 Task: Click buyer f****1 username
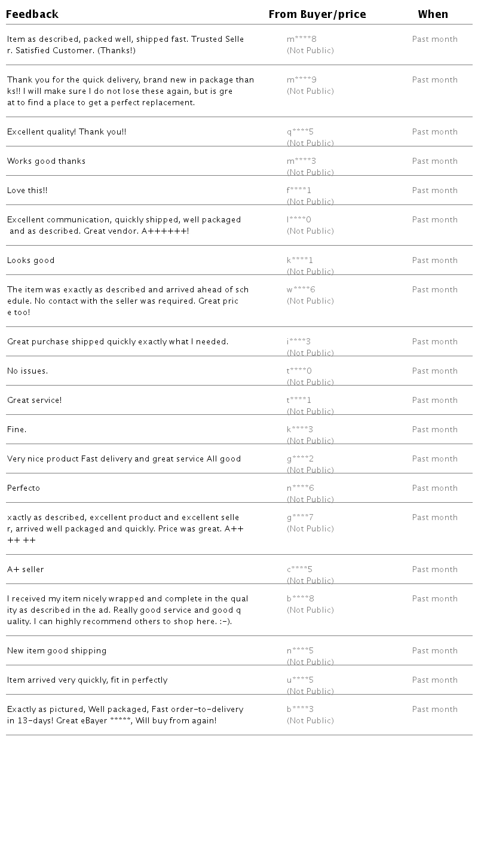point(299,191)
